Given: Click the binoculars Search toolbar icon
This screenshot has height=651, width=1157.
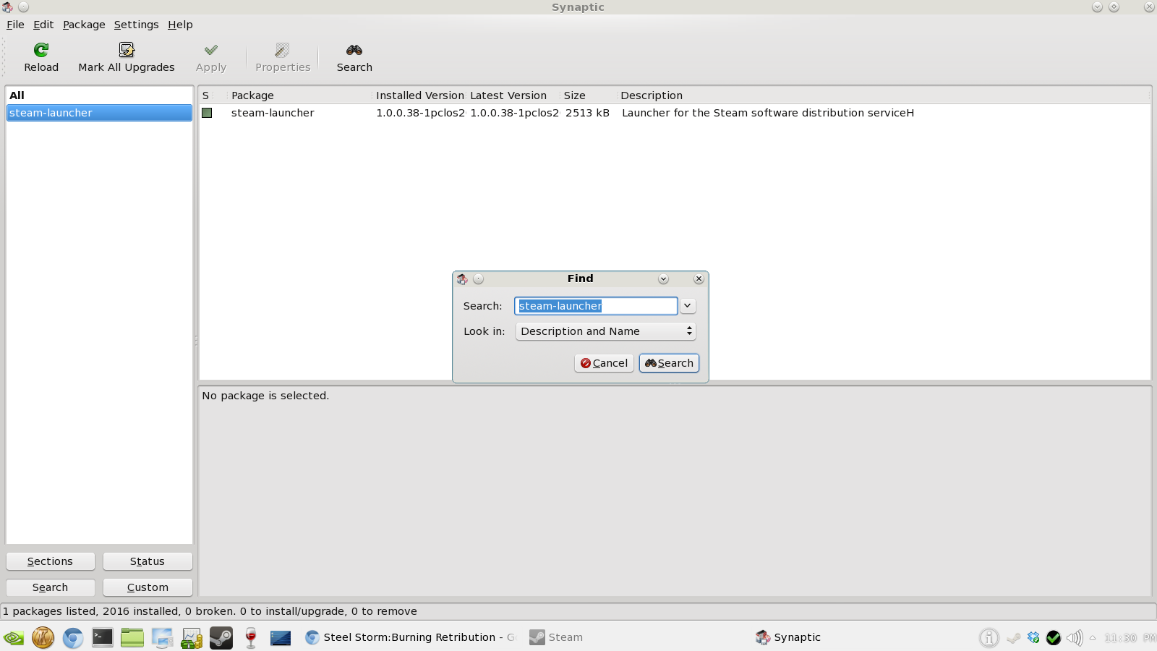Looking at the screenshot, I should [x=354, y=50].
